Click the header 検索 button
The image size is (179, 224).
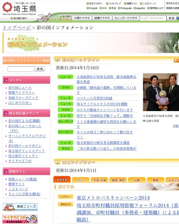[172, 18]
